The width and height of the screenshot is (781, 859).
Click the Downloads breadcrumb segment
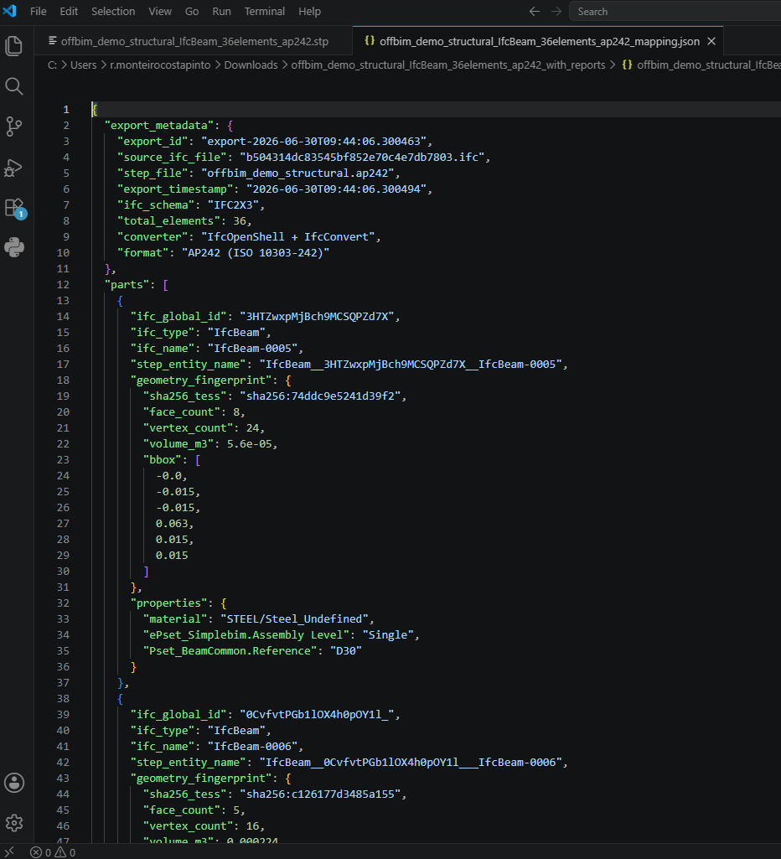[251, 65]
